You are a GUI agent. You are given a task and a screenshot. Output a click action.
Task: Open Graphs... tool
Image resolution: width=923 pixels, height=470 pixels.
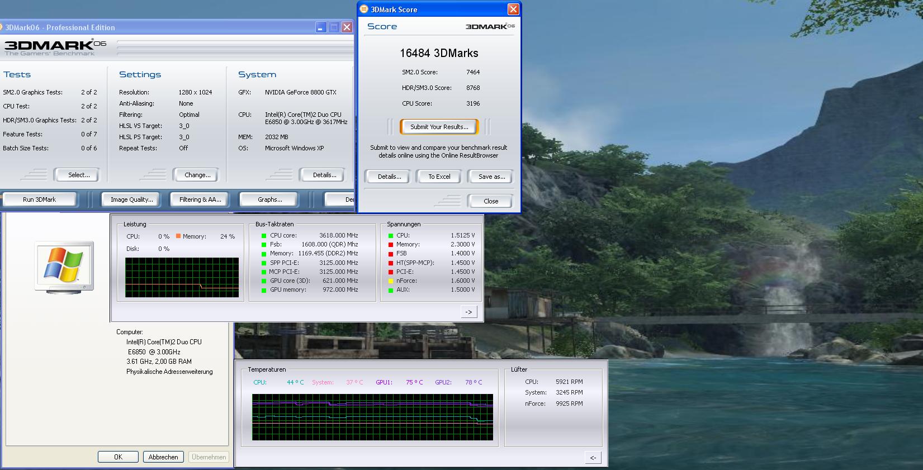point(270,200)
